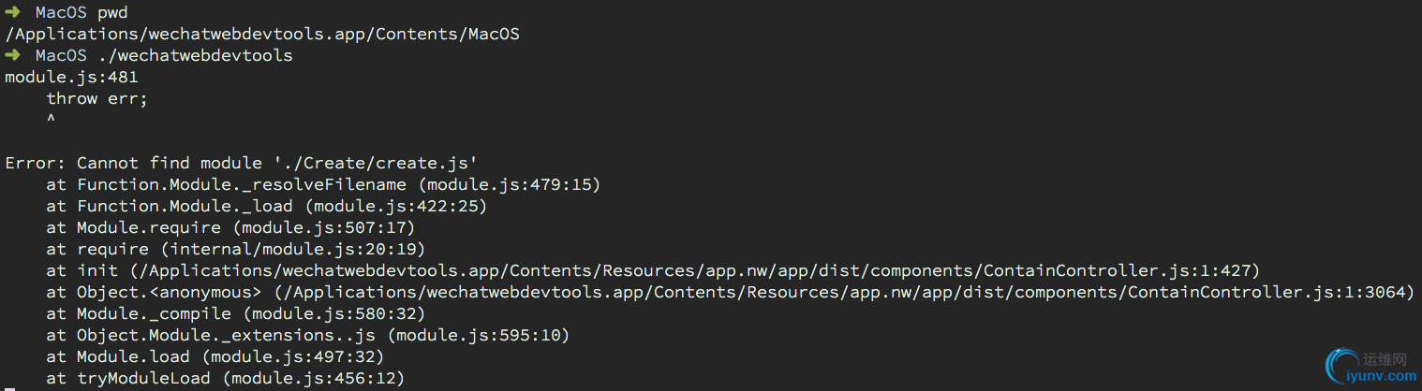Click the throw err; line
This screenshot has width=1422, height=391.
pos(97,99)
